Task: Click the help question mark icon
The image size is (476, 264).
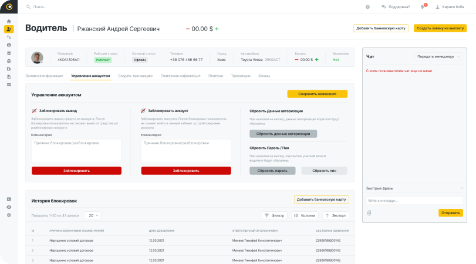Action: click(x=367, y=7)
